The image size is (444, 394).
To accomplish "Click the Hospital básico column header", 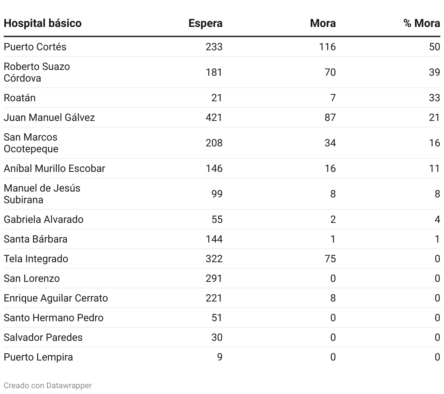I will tap(43, 23).
